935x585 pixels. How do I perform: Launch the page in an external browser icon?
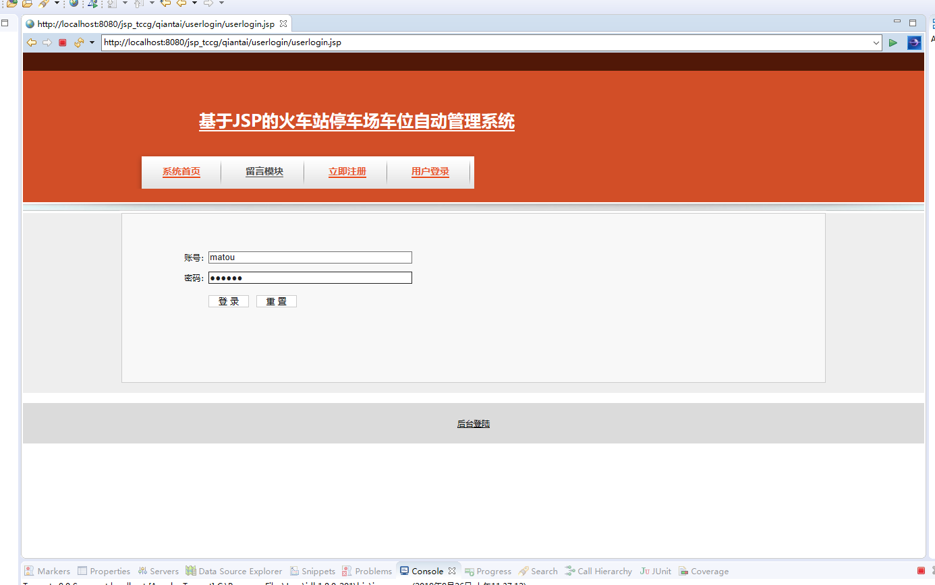click(913, 42)
